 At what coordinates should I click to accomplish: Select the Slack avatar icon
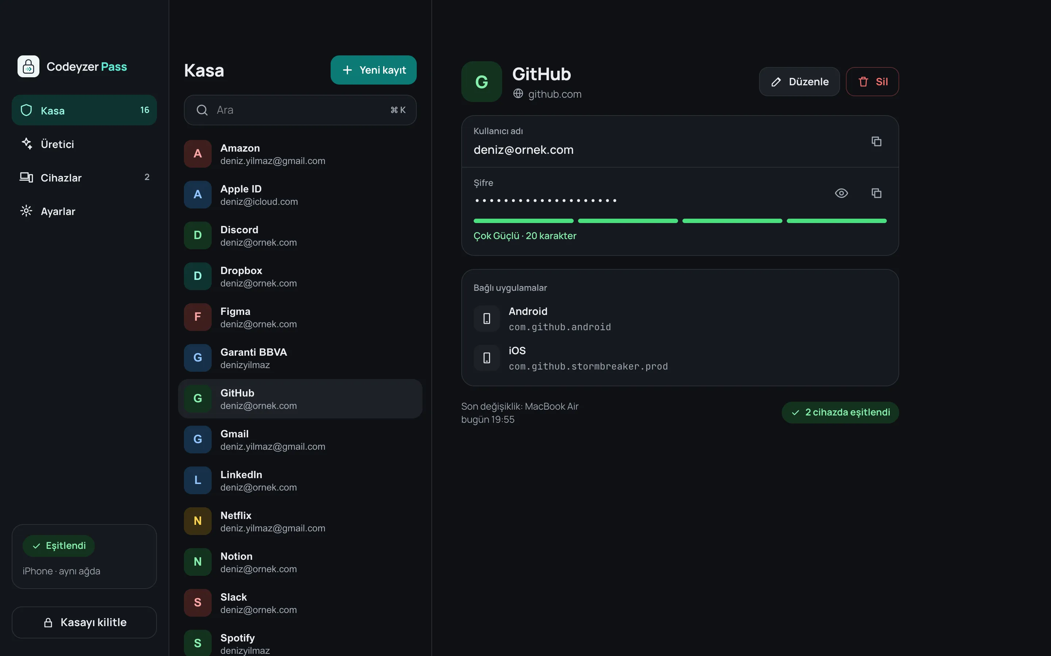pos(197,602)
